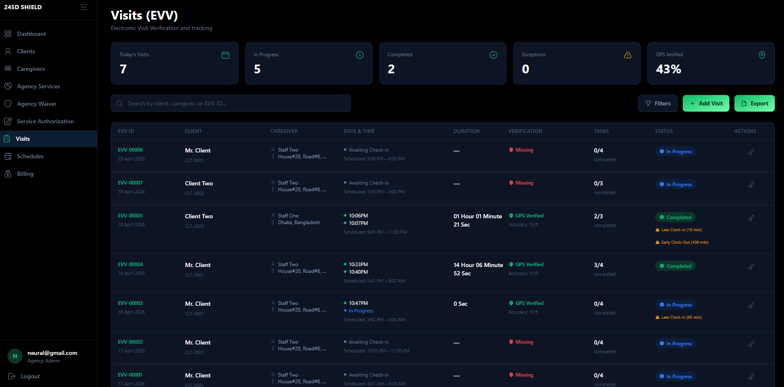This screenshot has height=387, width=784.
Task: Click In Progress status of EVV-00006
Action: click(675, 152)
